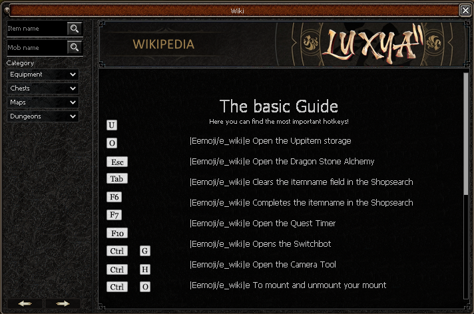Close the Wiki window
474x314 pixels.
coord(465,10)
